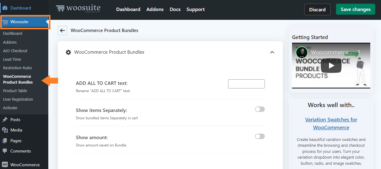The image size is (381, 169).
Task: Click the Posts pin icon in sidebar
Action: pyautogui.click(x=5, y=120)
